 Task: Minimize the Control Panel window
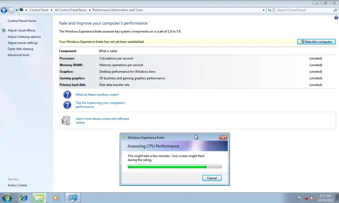click(317, 3)
